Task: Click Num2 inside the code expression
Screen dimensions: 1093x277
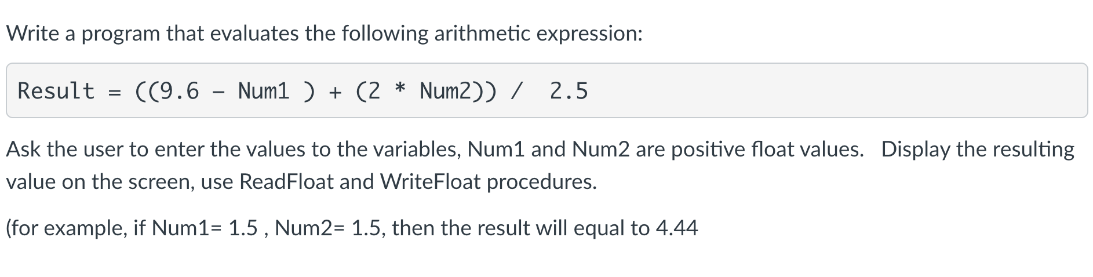Action: (446, 91)
